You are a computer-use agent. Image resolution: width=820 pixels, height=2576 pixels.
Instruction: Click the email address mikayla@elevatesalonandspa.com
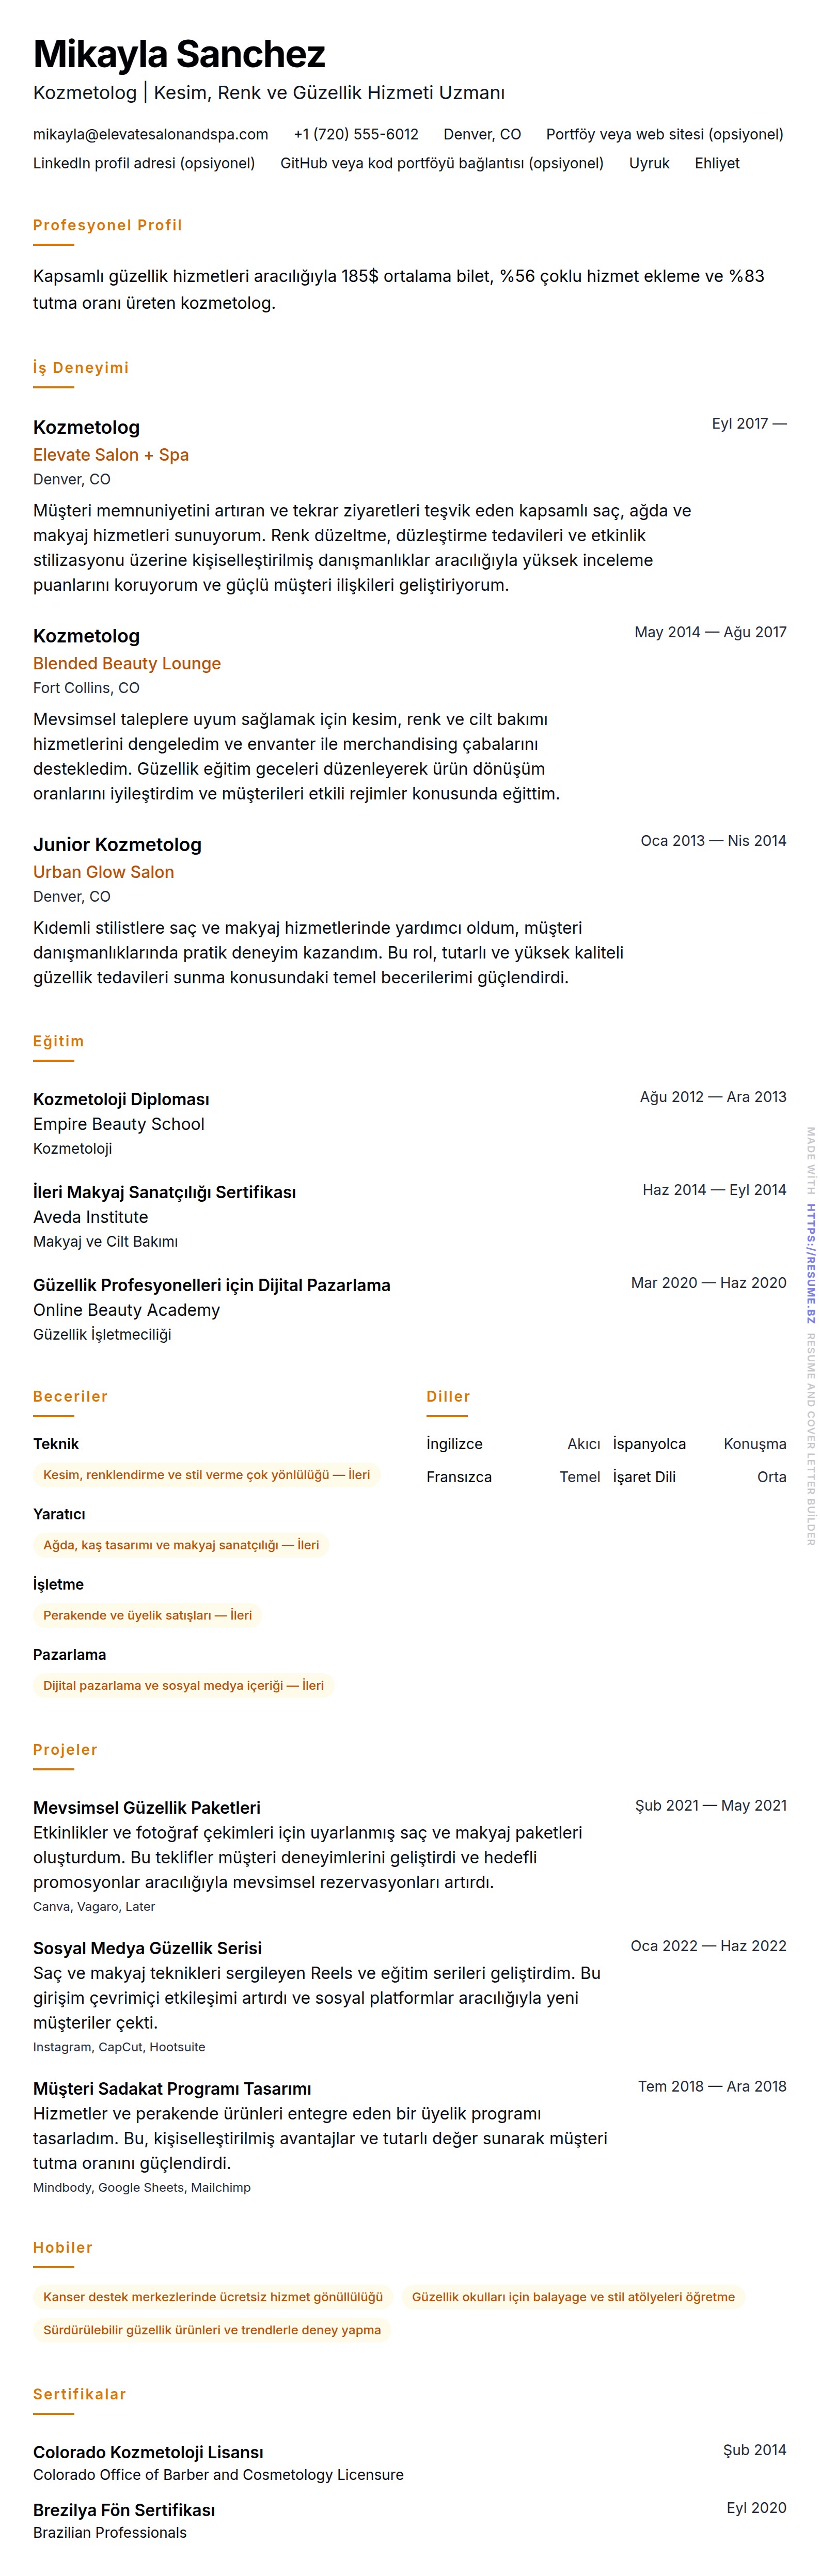[150, 134]
